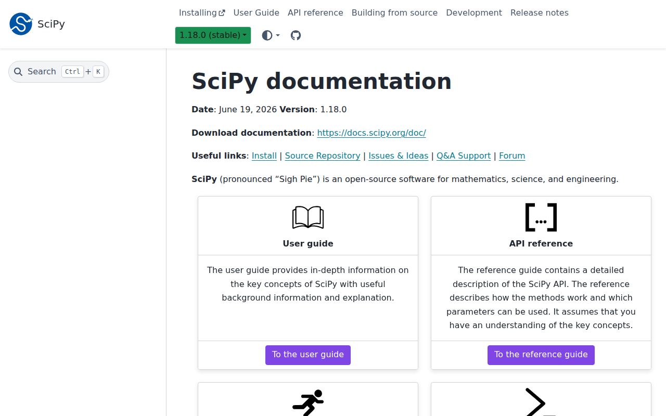Click the User guide card title
Viewport: 666px width, 416px height.
tap(308, 243)
